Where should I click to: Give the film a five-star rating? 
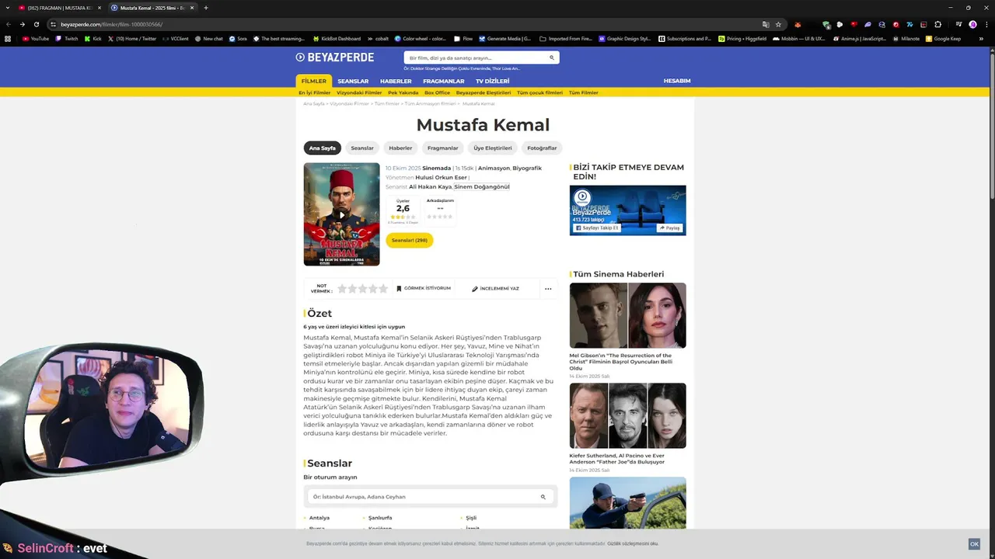(x=383, y=288)
